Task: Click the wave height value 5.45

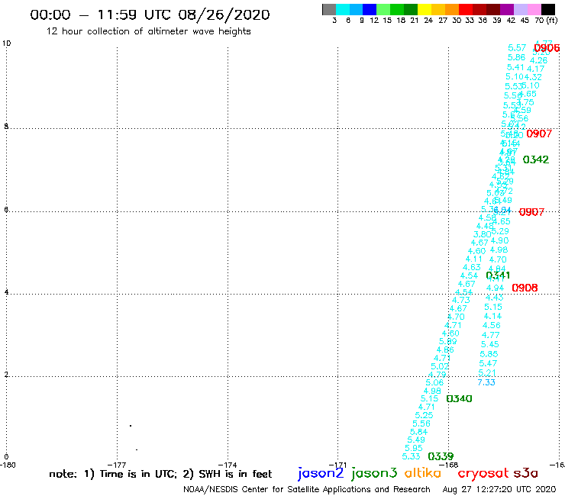Action: pyautogui.click(x=489, y=344)
